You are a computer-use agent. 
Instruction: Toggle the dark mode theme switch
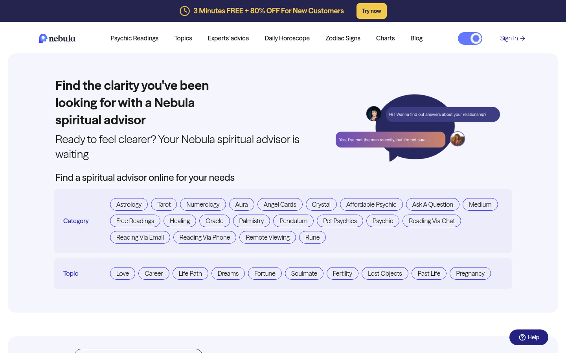point(470,38)
